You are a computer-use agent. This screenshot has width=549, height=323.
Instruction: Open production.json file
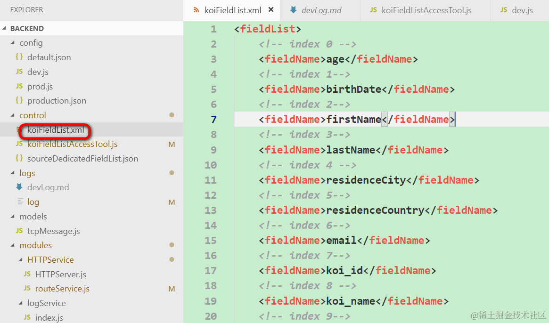(x=57, y=101)
